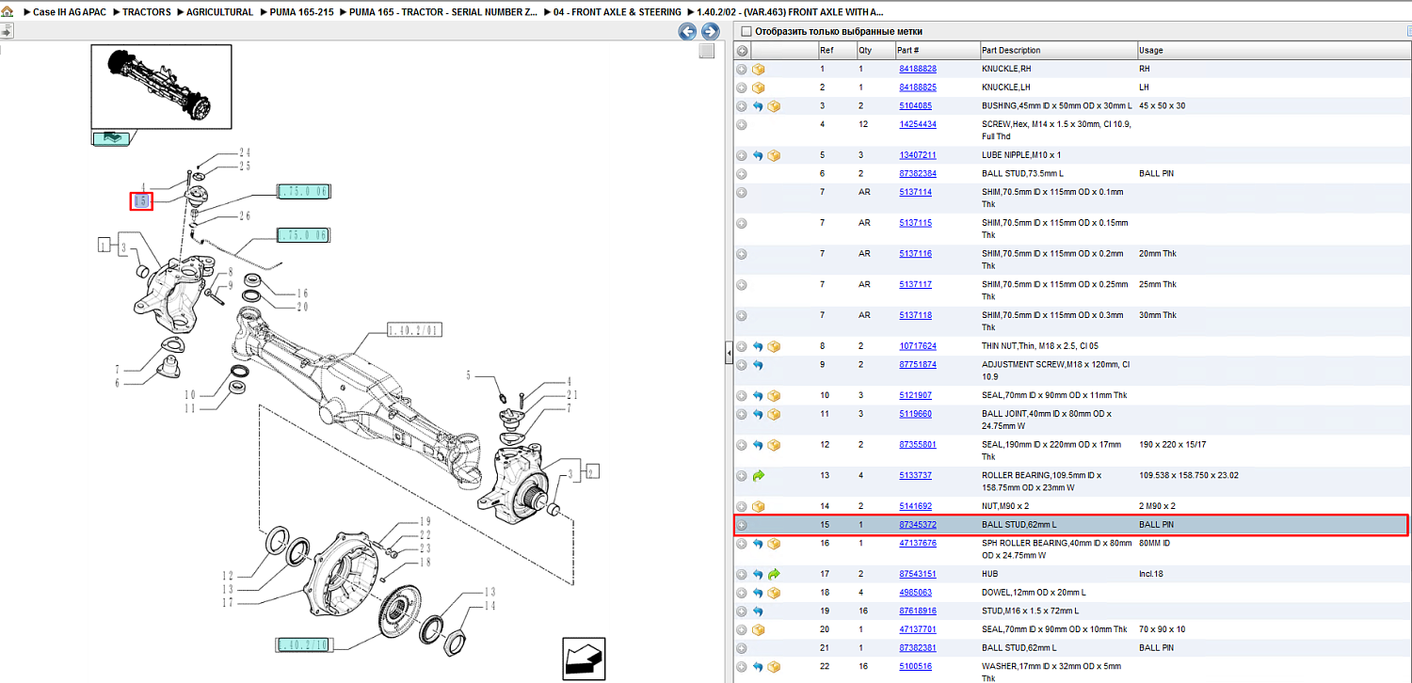Click blue undo arrow in BUSHING row

click(758, 106)
